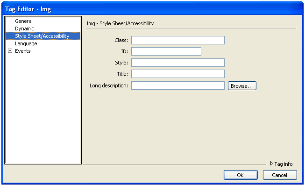This screenshot has width=305, height=185.
Task: Click the Long description input field
Action: click(x=178, y=85)
